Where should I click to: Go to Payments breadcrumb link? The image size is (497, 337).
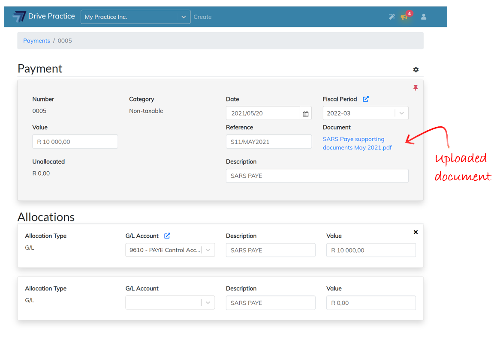point(36,41)
